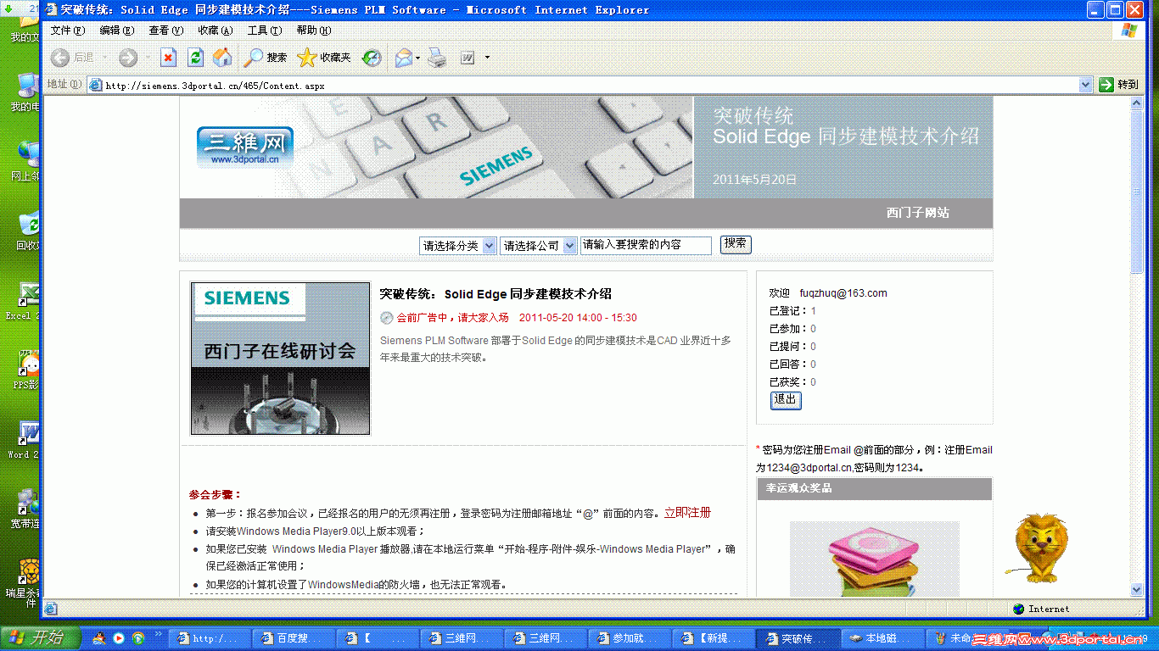
Task: Click the animated lion mascot
Action: pyautogui.click(x=1040, y=548)
